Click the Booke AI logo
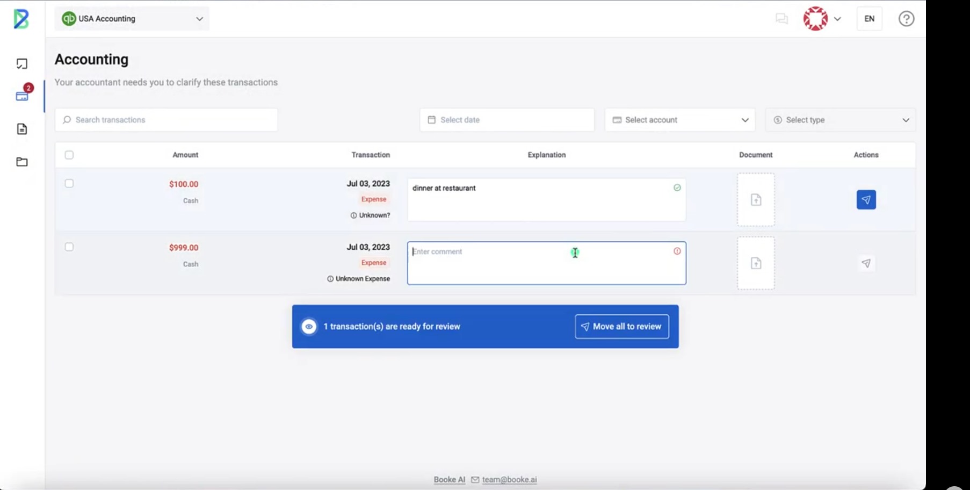The width and height of the screenshot is (970, 490). 21,19
